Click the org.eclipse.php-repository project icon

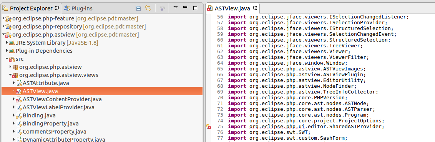(8, 27)
